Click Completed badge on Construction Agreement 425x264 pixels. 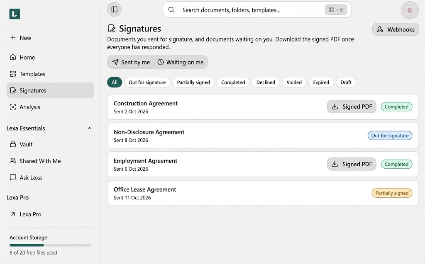[x=396, y=107]
